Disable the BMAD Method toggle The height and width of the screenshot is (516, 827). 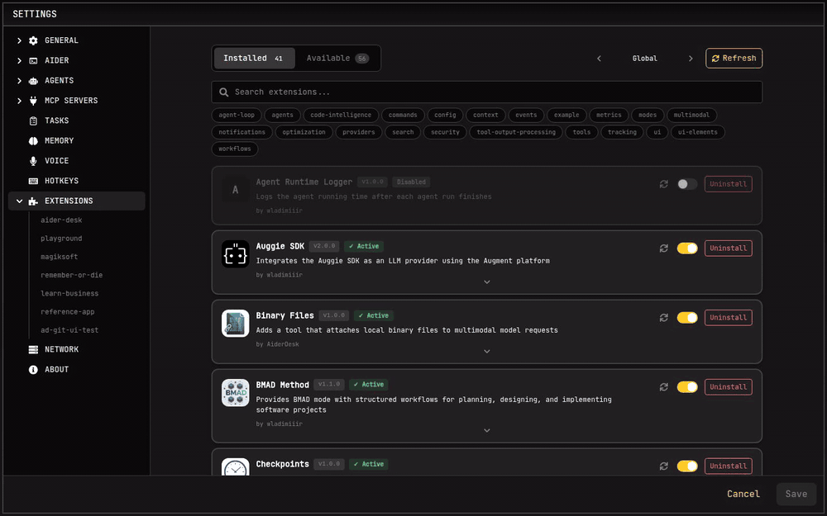687,387
